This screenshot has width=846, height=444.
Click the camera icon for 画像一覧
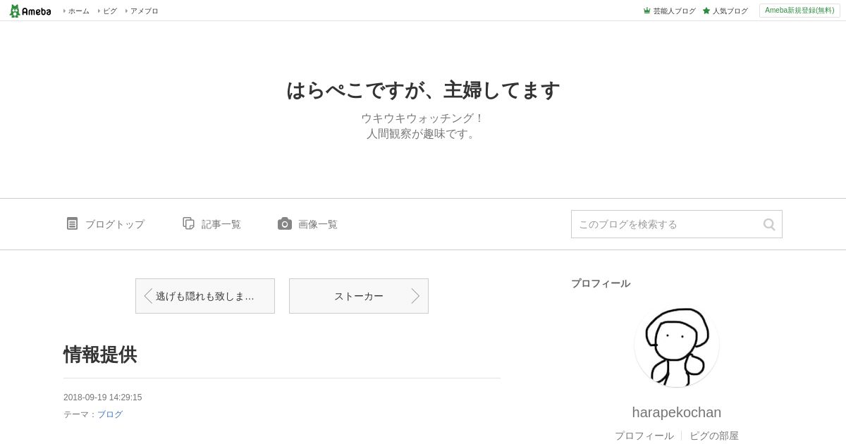[x=285, y=223]
